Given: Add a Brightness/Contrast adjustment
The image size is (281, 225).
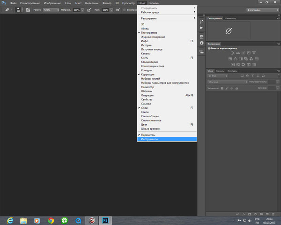Looking at the screenshot, I should 233,53.
